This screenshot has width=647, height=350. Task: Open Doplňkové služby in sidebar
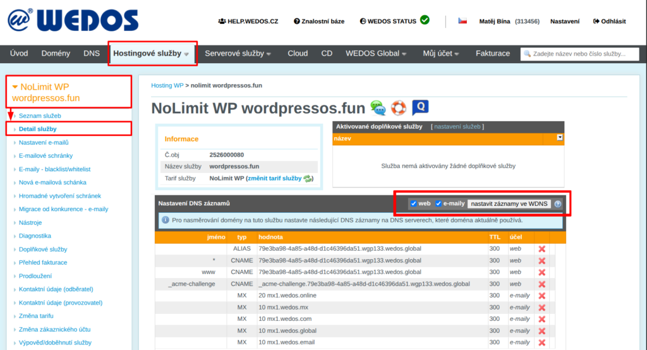pos(43,250)
